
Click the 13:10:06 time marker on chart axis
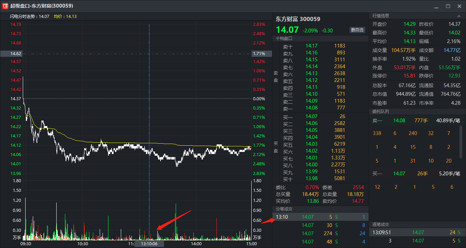point(149,244)
